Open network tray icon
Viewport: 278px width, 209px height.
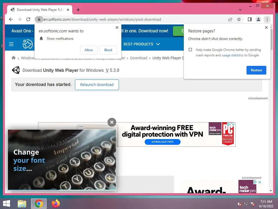coord(246,204)
